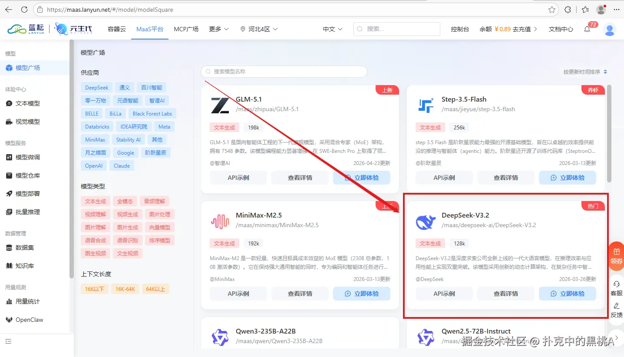The width and height of the screenshot is (624, 357).
Task: Open the 河北4区 region dropdown
Action: point(259,29)
